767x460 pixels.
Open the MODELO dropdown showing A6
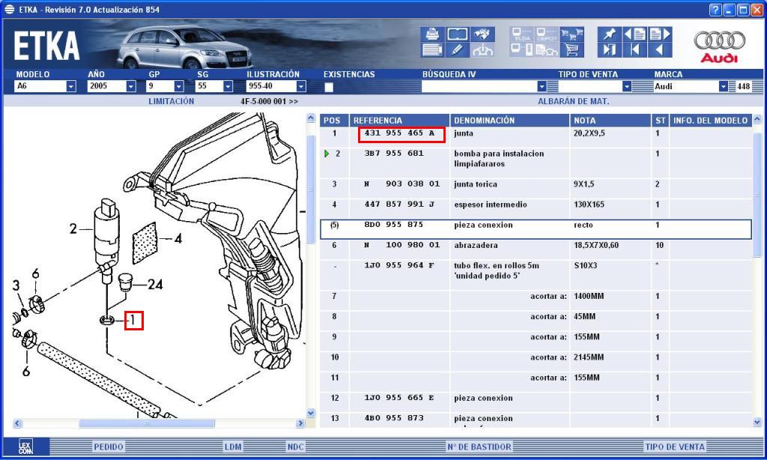tap(71, 87)
